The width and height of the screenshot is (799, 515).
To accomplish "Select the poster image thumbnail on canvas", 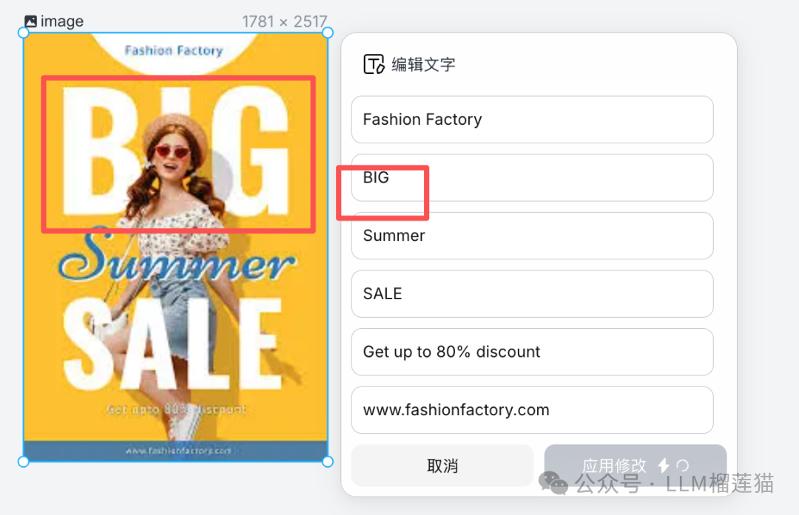I will [x=175, y=248].
